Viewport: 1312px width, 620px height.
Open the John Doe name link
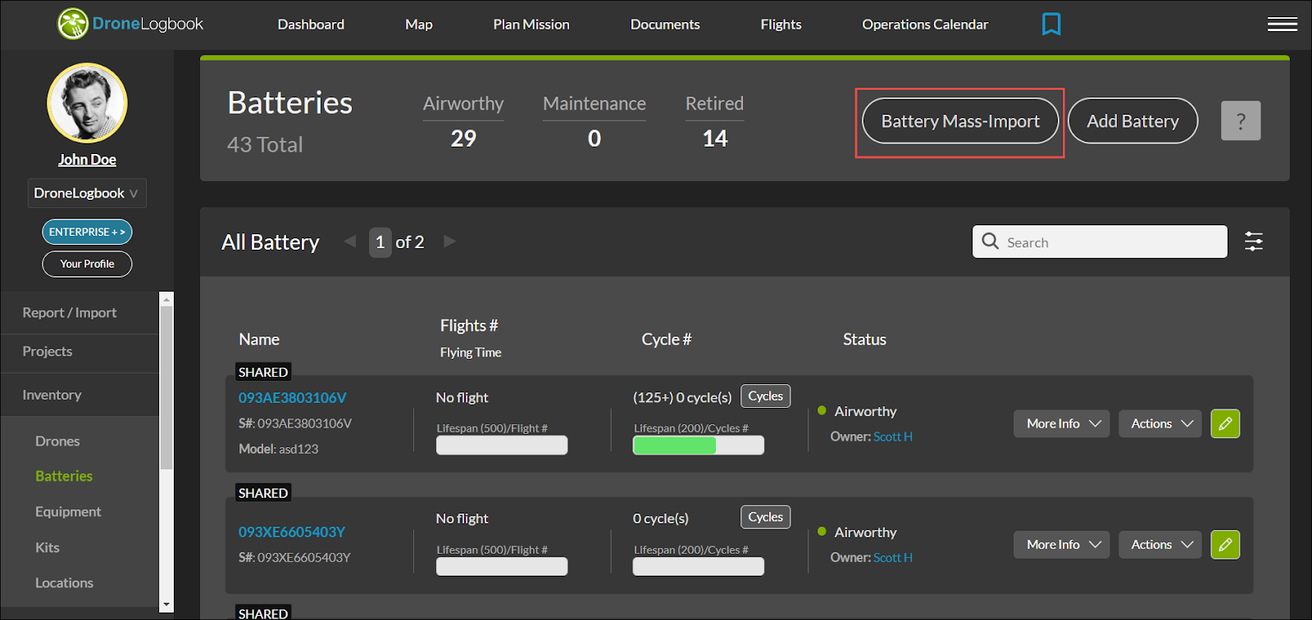click(87, 160)
